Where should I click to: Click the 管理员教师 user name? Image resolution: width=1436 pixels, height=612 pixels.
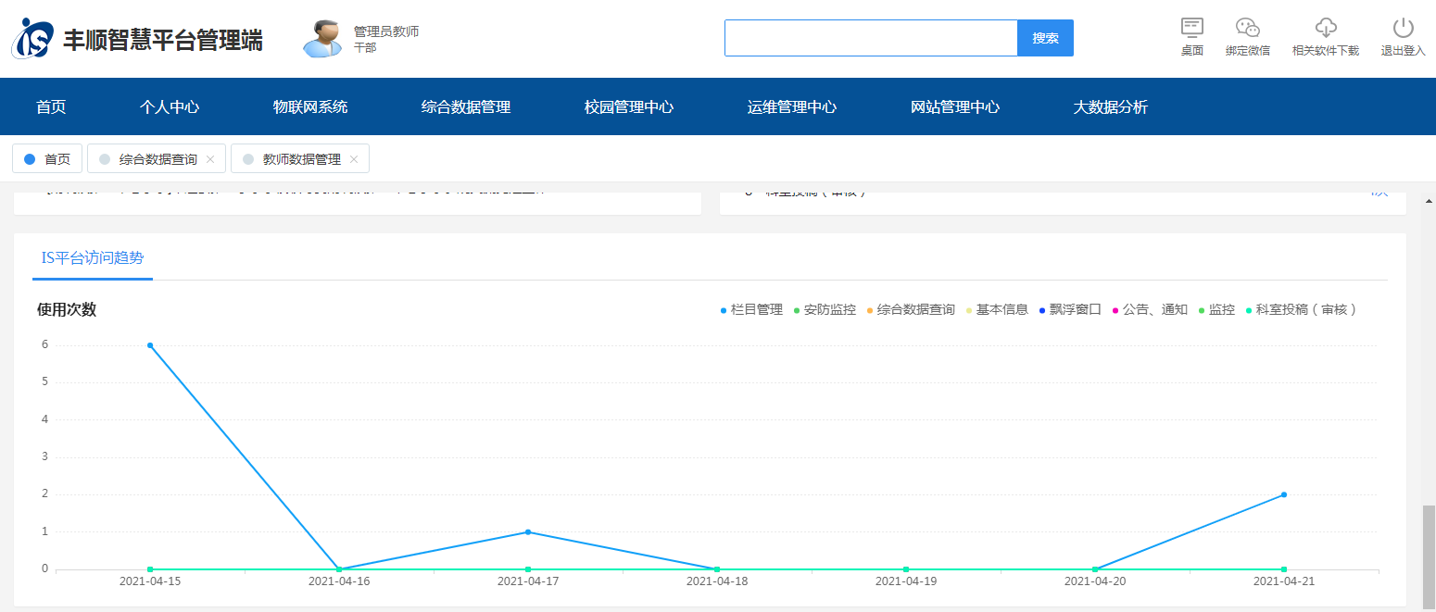click(386, 31)
